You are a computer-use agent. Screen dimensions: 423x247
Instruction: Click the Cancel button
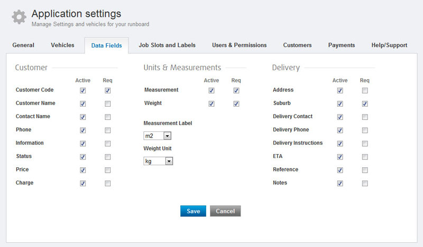[225, 211]
